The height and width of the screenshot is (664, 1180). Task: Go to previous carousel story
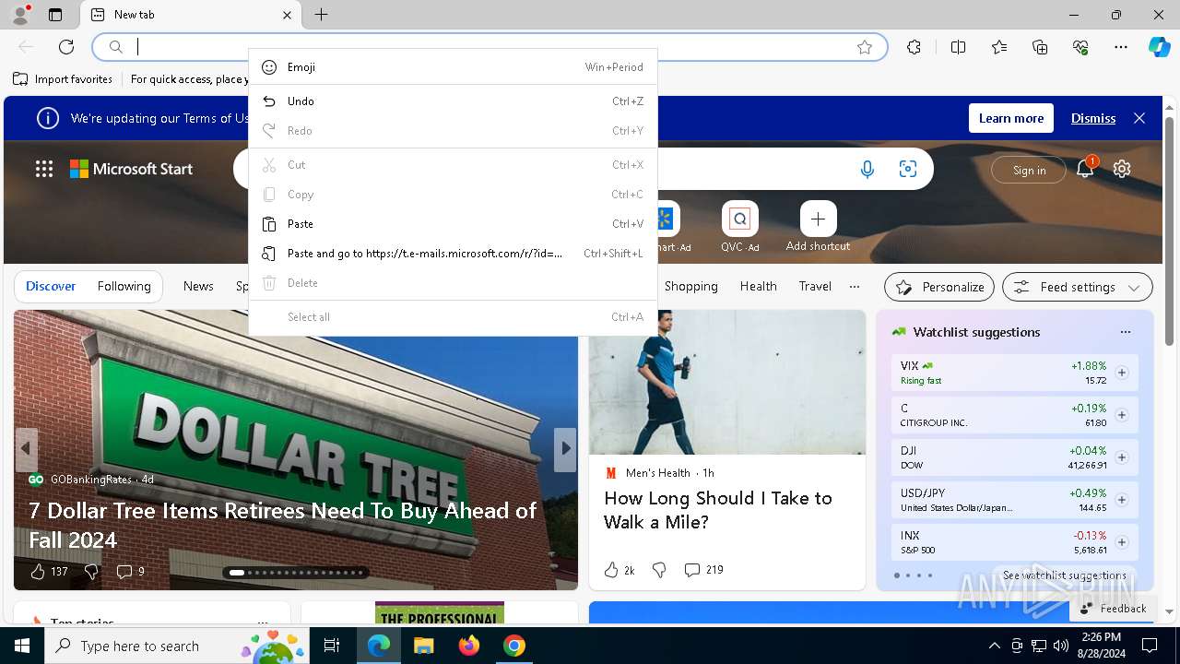26,449
